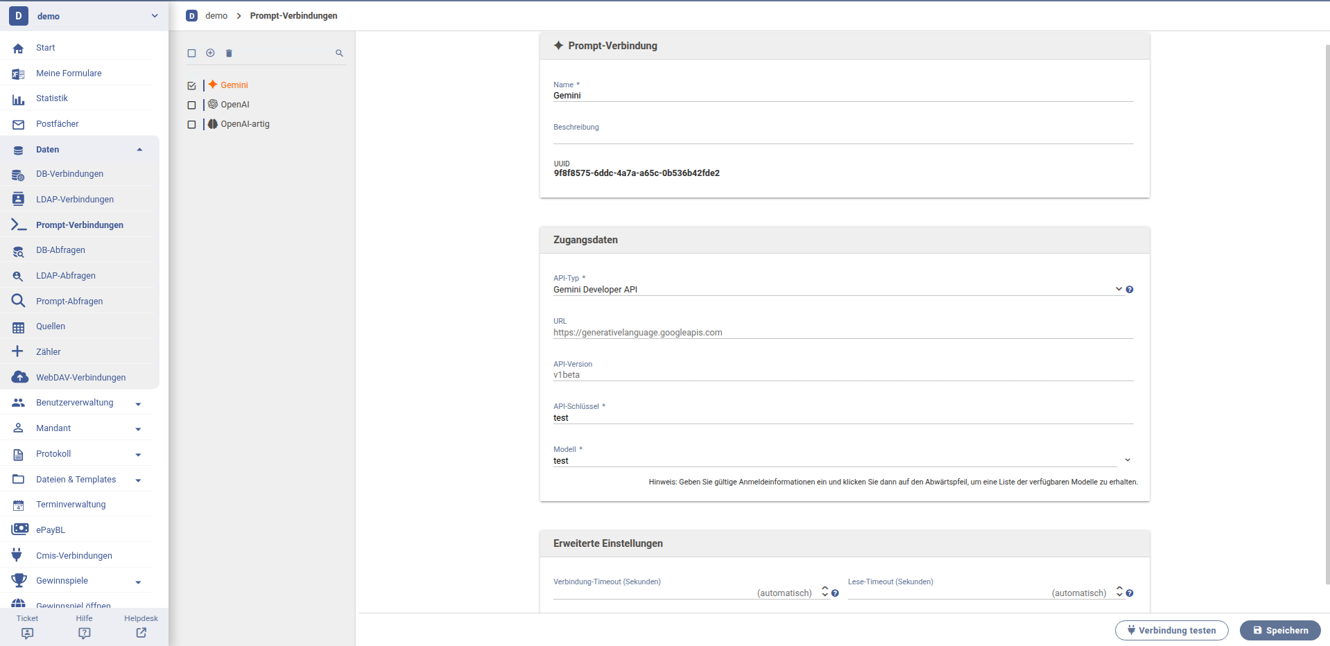Click the Beschreibung input field
The image size is (1330, 646).
coord(843,138)
